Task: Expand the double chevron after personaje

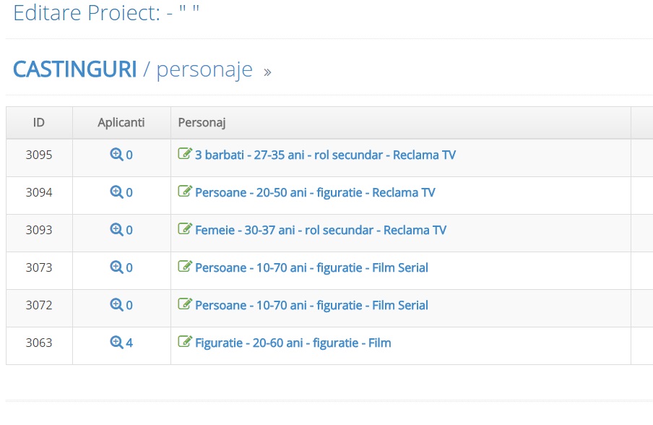Action: (x=267, y=72)
